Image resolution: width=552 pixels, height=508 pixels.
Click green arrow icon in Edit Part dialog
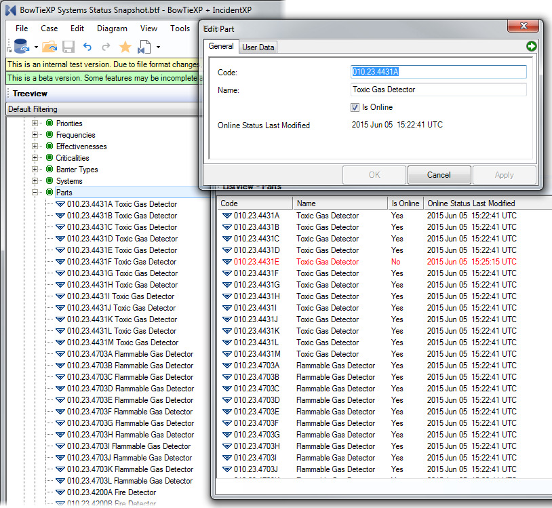pyautogui.click(x=531, y=46)
